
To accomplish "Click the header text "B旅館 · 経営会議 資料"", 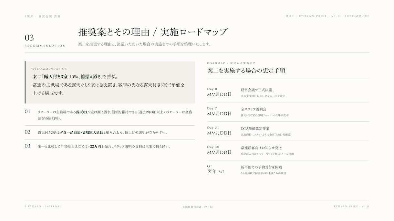I will (43, 16).
